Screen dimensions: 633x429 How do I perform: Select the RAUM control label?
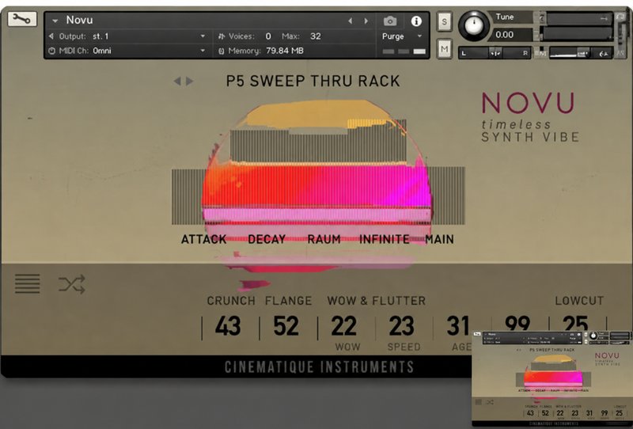[x=324, y=239]
